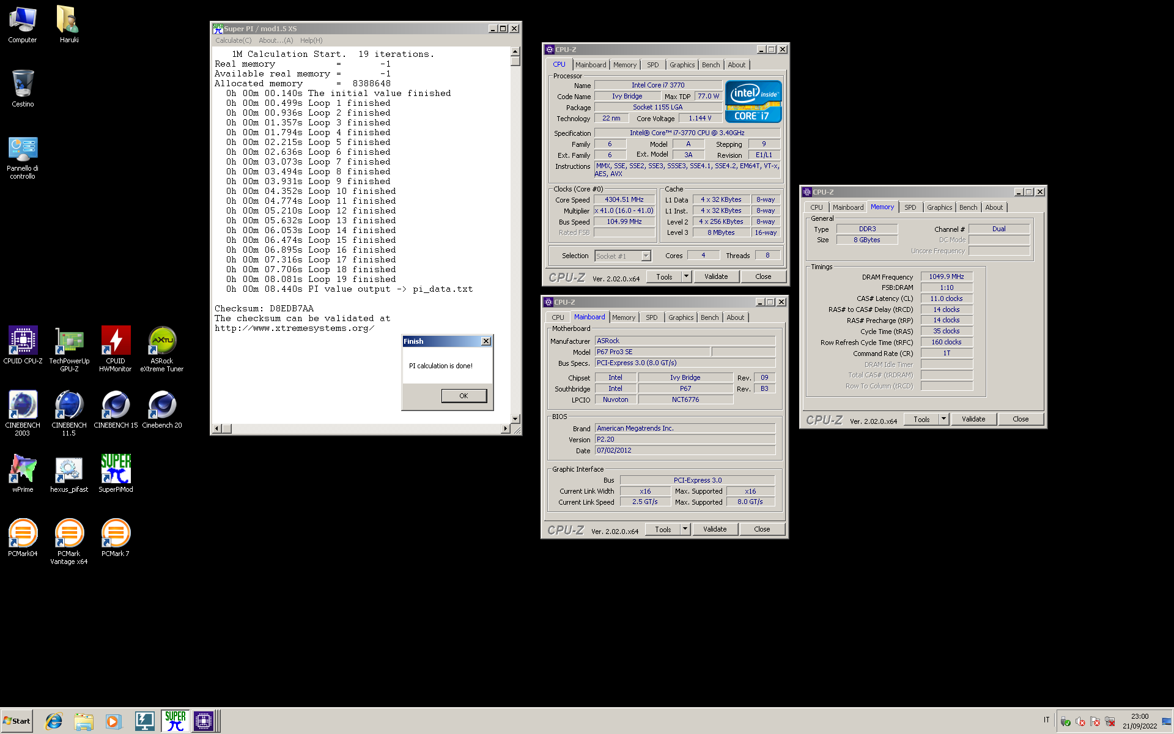The image size is (1174, 734).
Task: Close the Finish dialog with X
Action: [486, 341]
